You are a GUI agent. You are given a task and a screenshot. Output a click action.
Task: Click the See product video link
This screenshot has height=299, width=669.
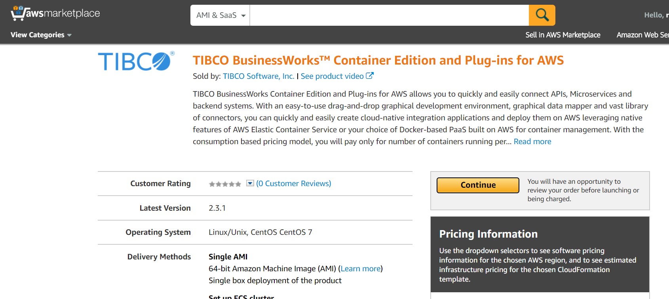[332, 76]
